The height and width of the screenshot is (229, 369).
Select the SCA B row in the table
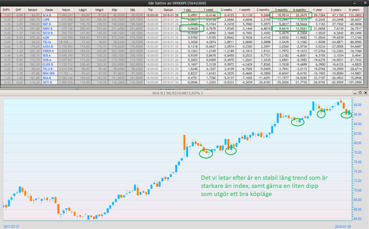pos(49,15)
